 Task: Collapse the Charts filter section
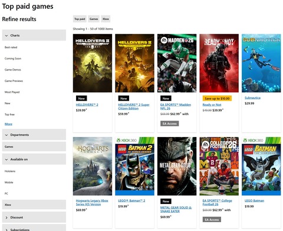click(34, 35)
